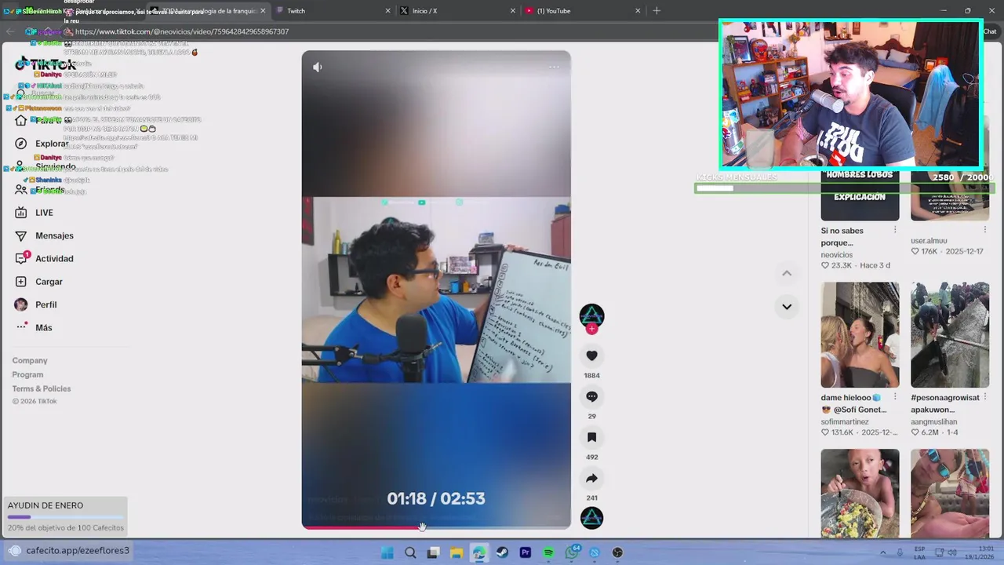Viewport: 1004px width, 565px height.
Task: Go to previous video with up chevron
Action: point(787,273)
